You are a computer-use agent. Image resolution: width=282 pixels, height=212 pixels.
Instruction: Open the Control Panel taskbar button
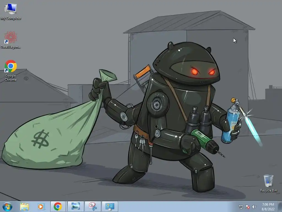point(110,206)
